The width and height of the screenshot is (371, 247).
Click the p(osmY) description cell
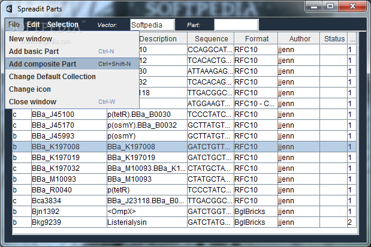(147, 136)
